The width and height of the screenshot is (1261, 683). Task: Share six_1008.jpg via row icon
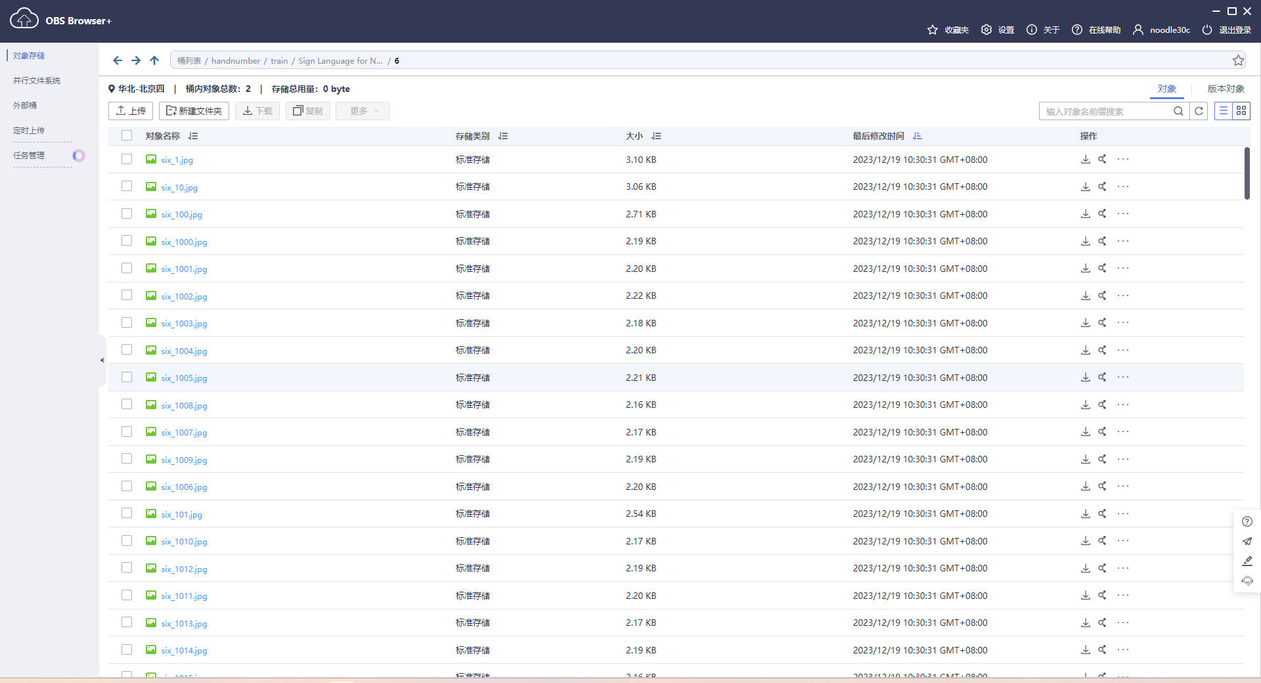click(x=1103, y=405)
